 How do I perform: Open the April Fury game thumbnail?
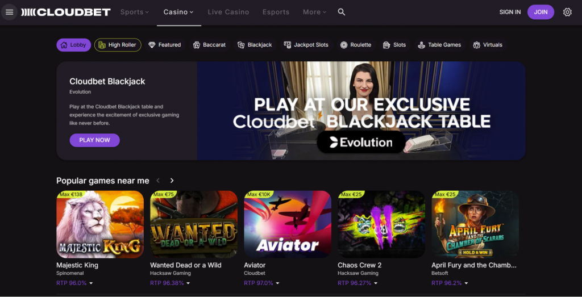point(475,224)
